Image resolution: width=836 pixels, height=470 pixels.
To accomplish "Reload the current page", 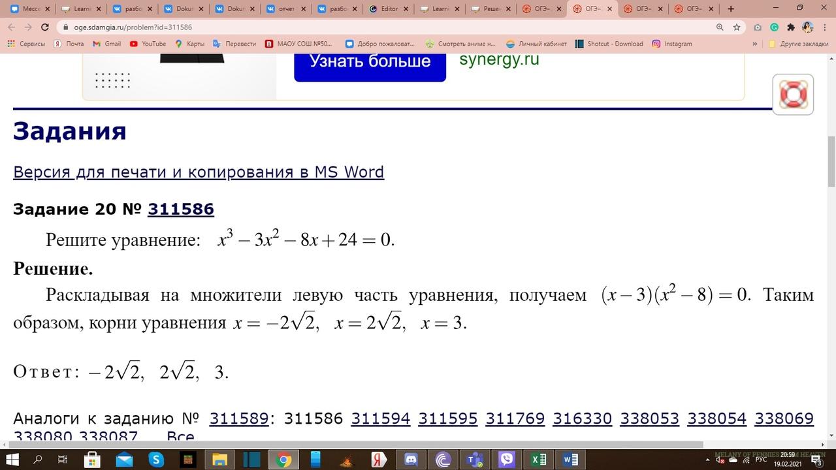I will [44, 27].
